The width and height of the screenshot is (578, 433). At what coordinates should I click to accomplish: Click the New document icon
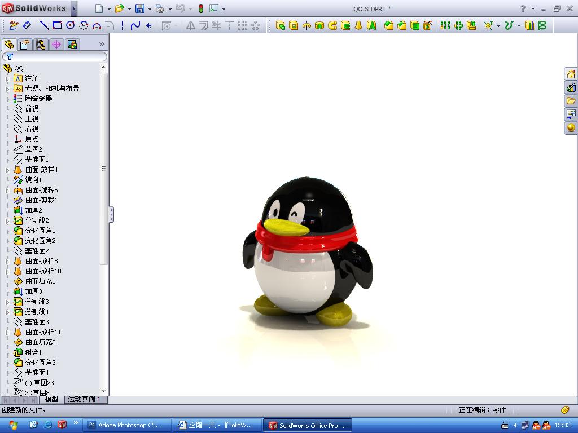coord(99,8)
